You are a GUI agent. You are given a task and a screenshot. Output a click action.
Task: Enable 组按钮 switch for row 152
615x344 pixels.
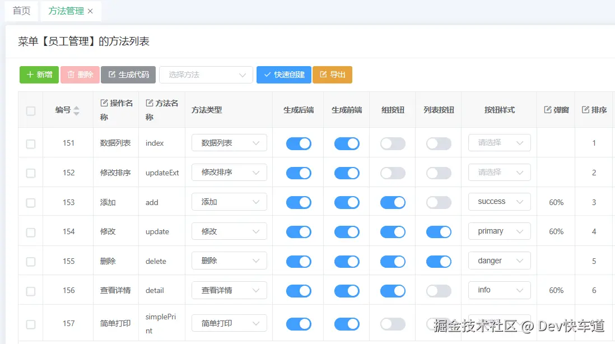(x=393, y=173)
